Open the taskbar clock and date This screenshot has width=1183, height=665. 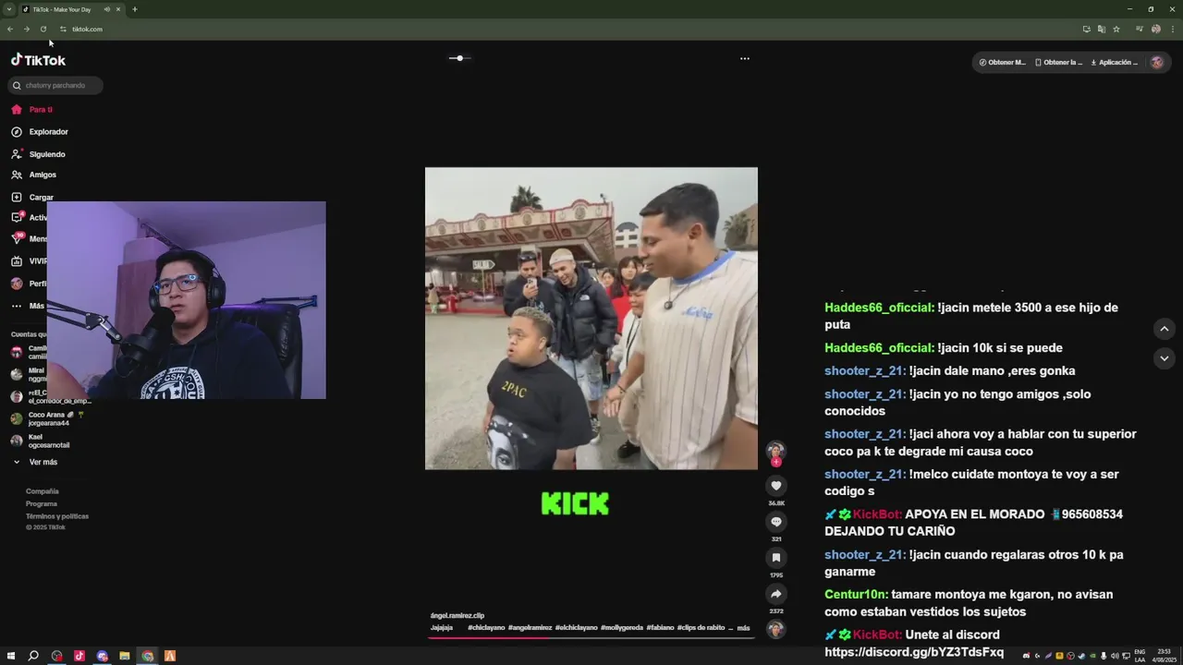(x=1164, y=656)
